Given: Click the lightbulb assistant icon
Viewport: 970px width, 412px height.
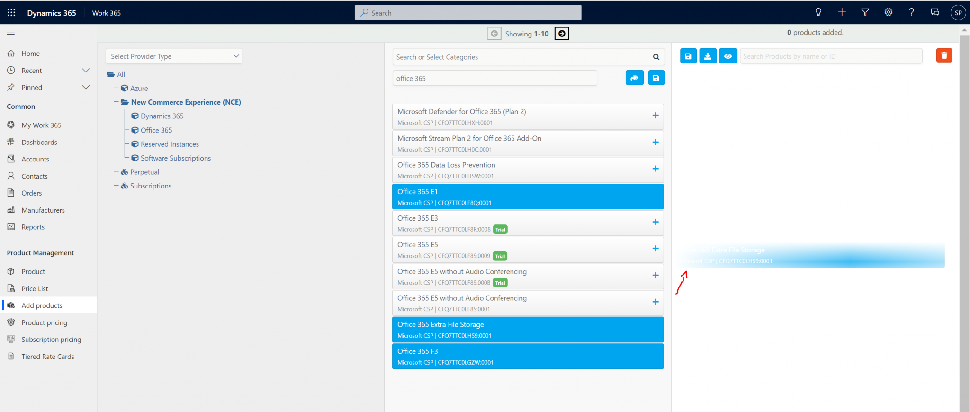Looking at the screenshot, I should click(818, 13).
